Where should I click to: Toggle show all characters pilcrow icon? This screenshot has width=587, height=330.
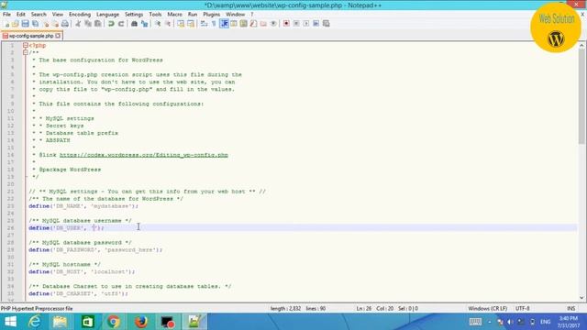tap(214, 24)
